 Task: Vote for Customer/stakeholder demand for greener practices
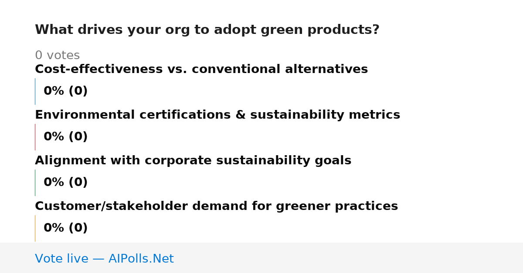tap(216, 206)
